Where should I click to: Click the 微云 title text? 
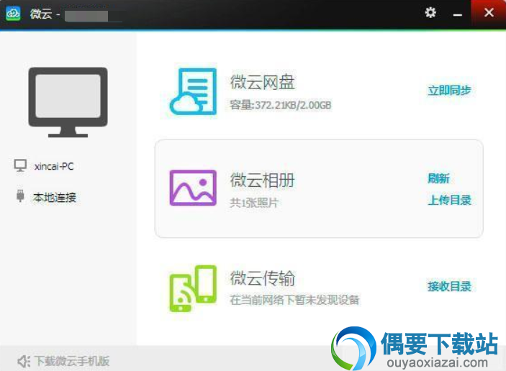tap(41, 14)
